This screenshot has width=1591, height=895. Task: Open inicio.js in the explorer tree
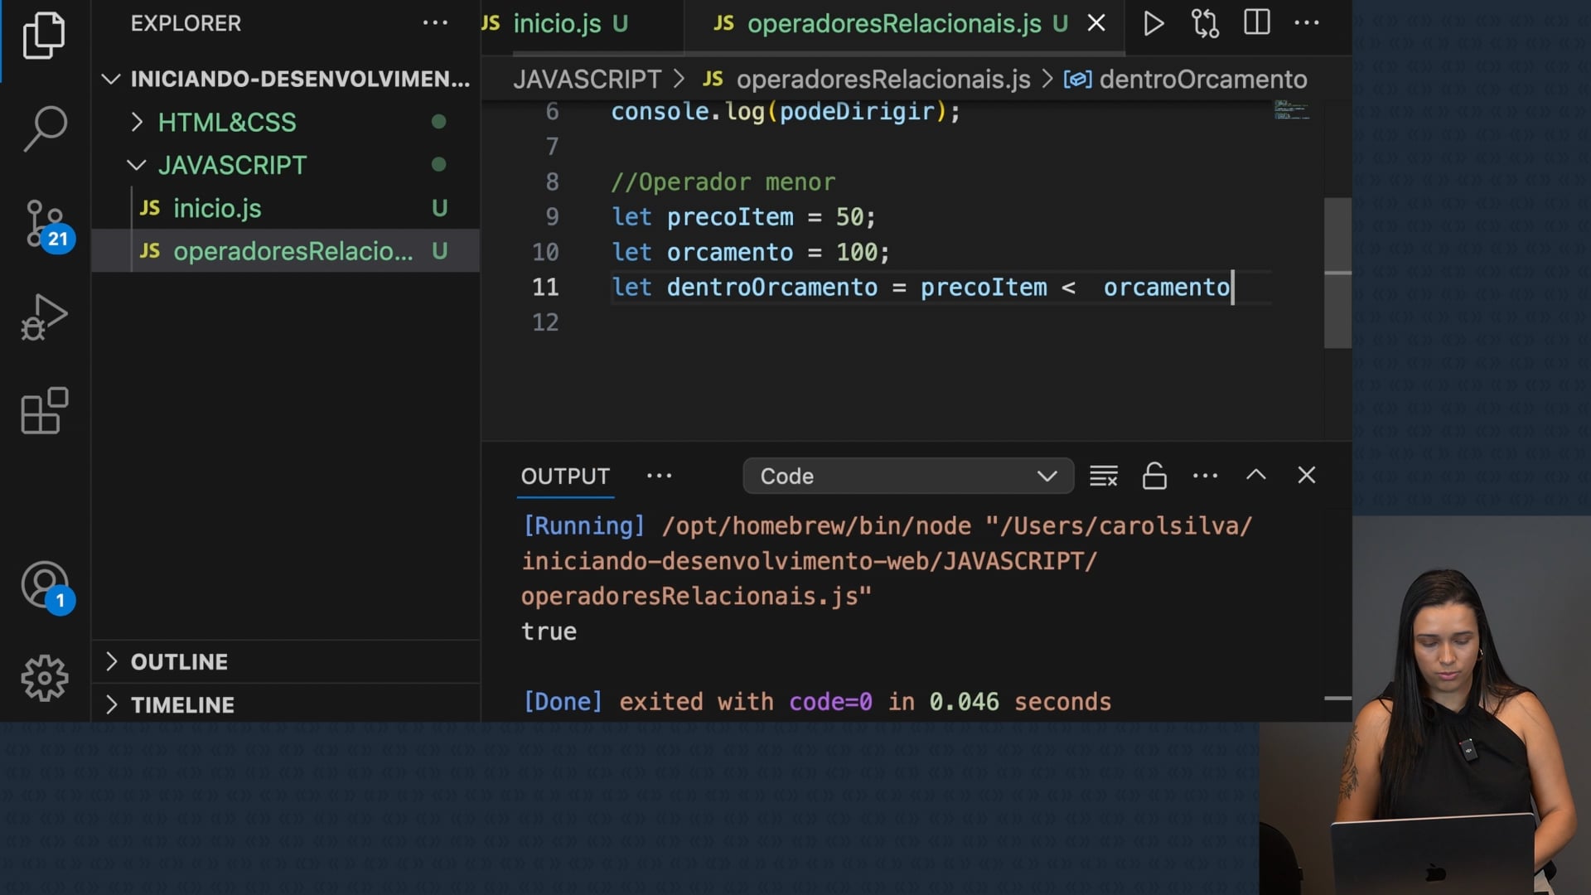pos(217,209)
